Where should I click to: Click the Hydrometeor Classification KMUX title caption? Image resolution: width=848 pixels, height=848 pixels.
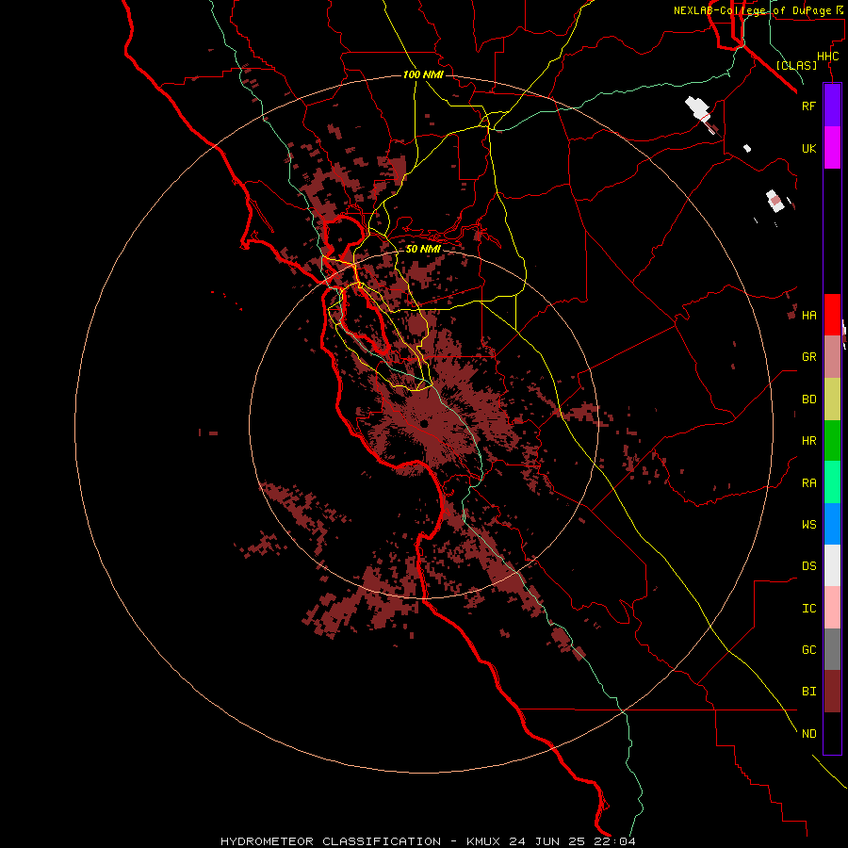click(428, 841)
